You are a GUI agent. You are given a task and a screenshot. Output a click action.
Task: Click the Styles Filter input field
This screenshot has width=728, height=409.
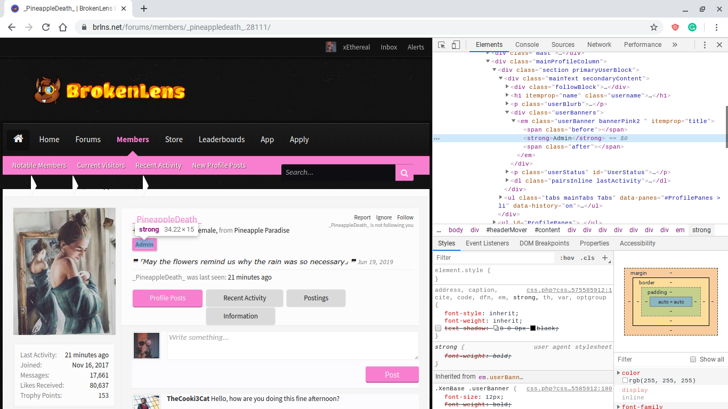(x=495, y=258)
